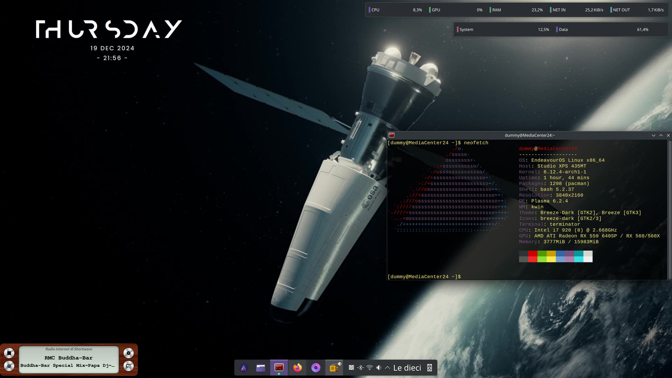The image size is (672, 378).
Task: Click the 'Le dieci' fuzzy clock
Action: point(407,368)
